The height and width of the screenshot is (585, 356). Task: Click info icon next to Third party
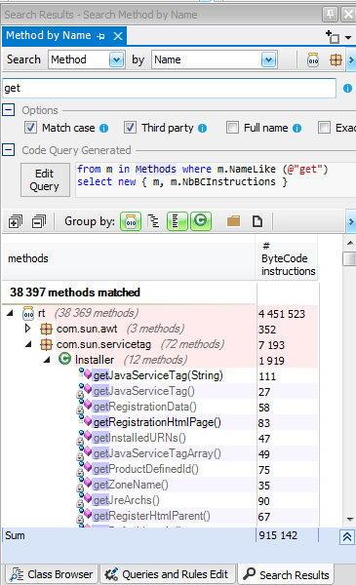(x=202, y=129)
